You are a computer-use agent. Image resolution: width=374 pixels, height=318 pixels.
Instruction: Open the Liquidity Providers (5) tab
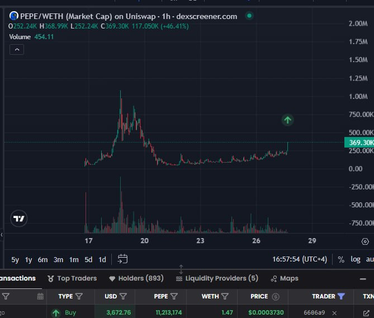217,278
